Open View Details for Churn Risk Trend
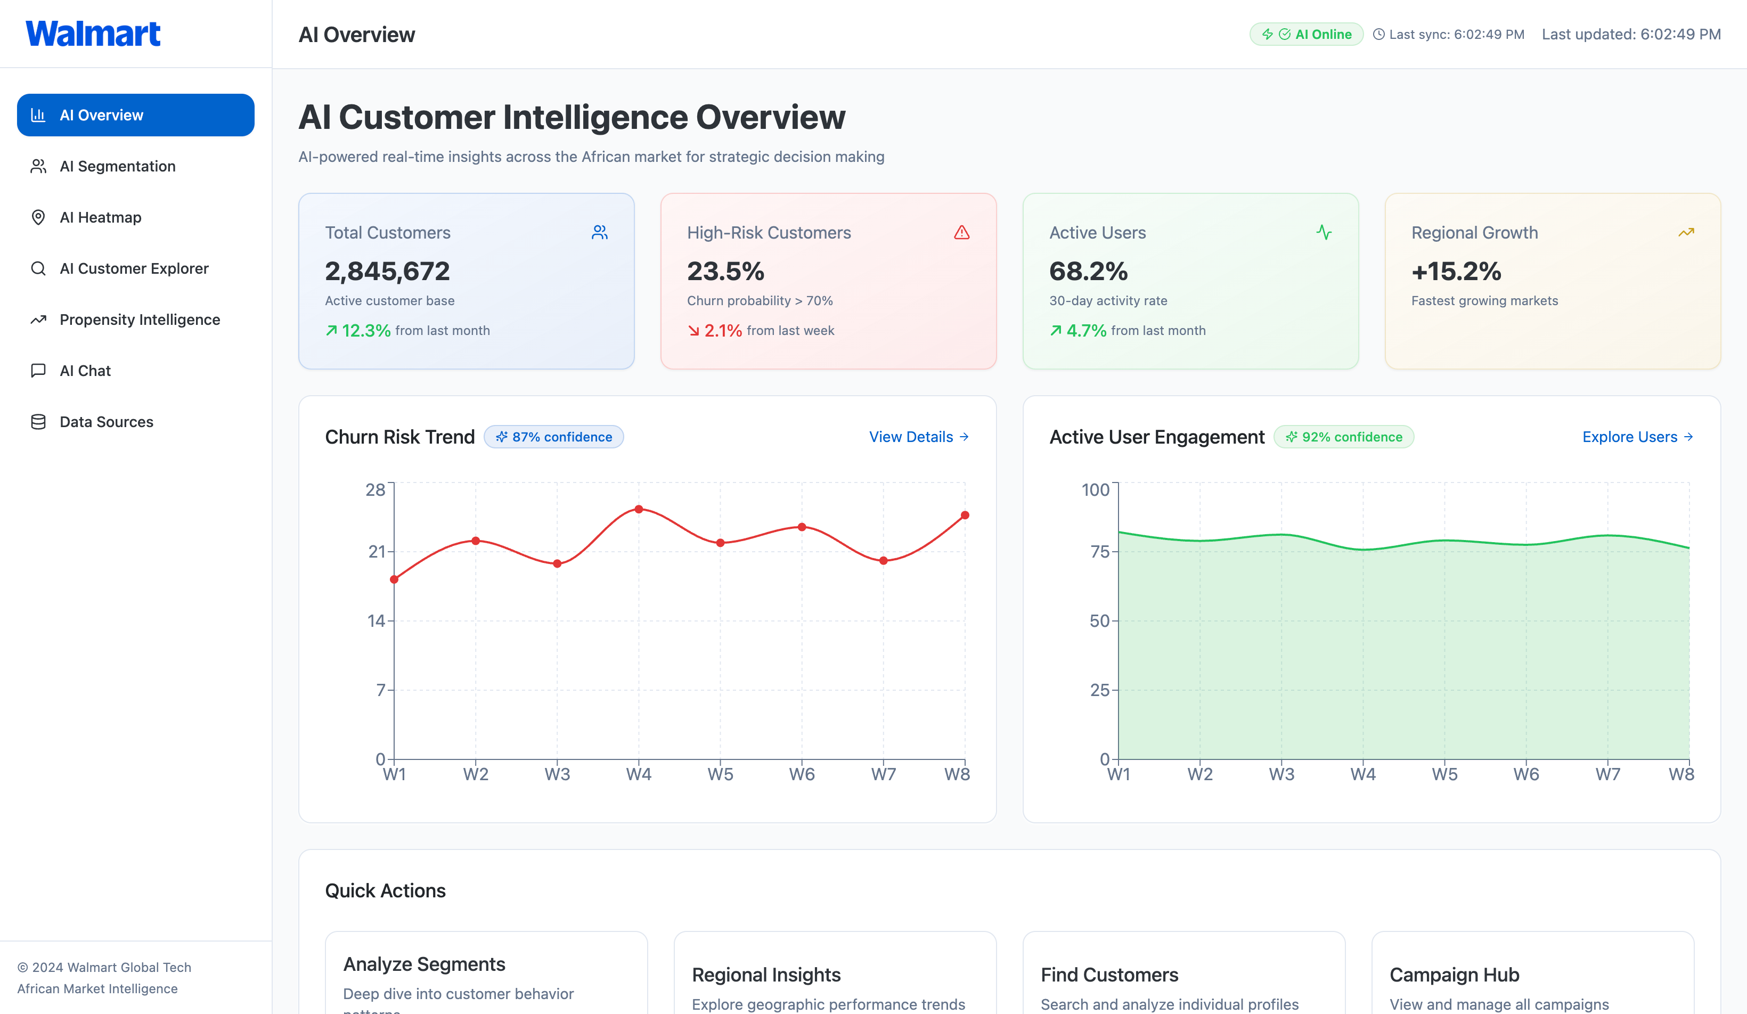Image resolution: width=1747 pixels, height=1014 pixels. point(919,437)
